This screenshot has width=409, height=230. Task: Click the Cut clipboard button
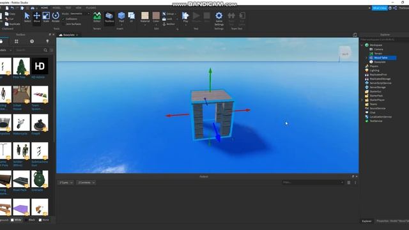[9, 19]
